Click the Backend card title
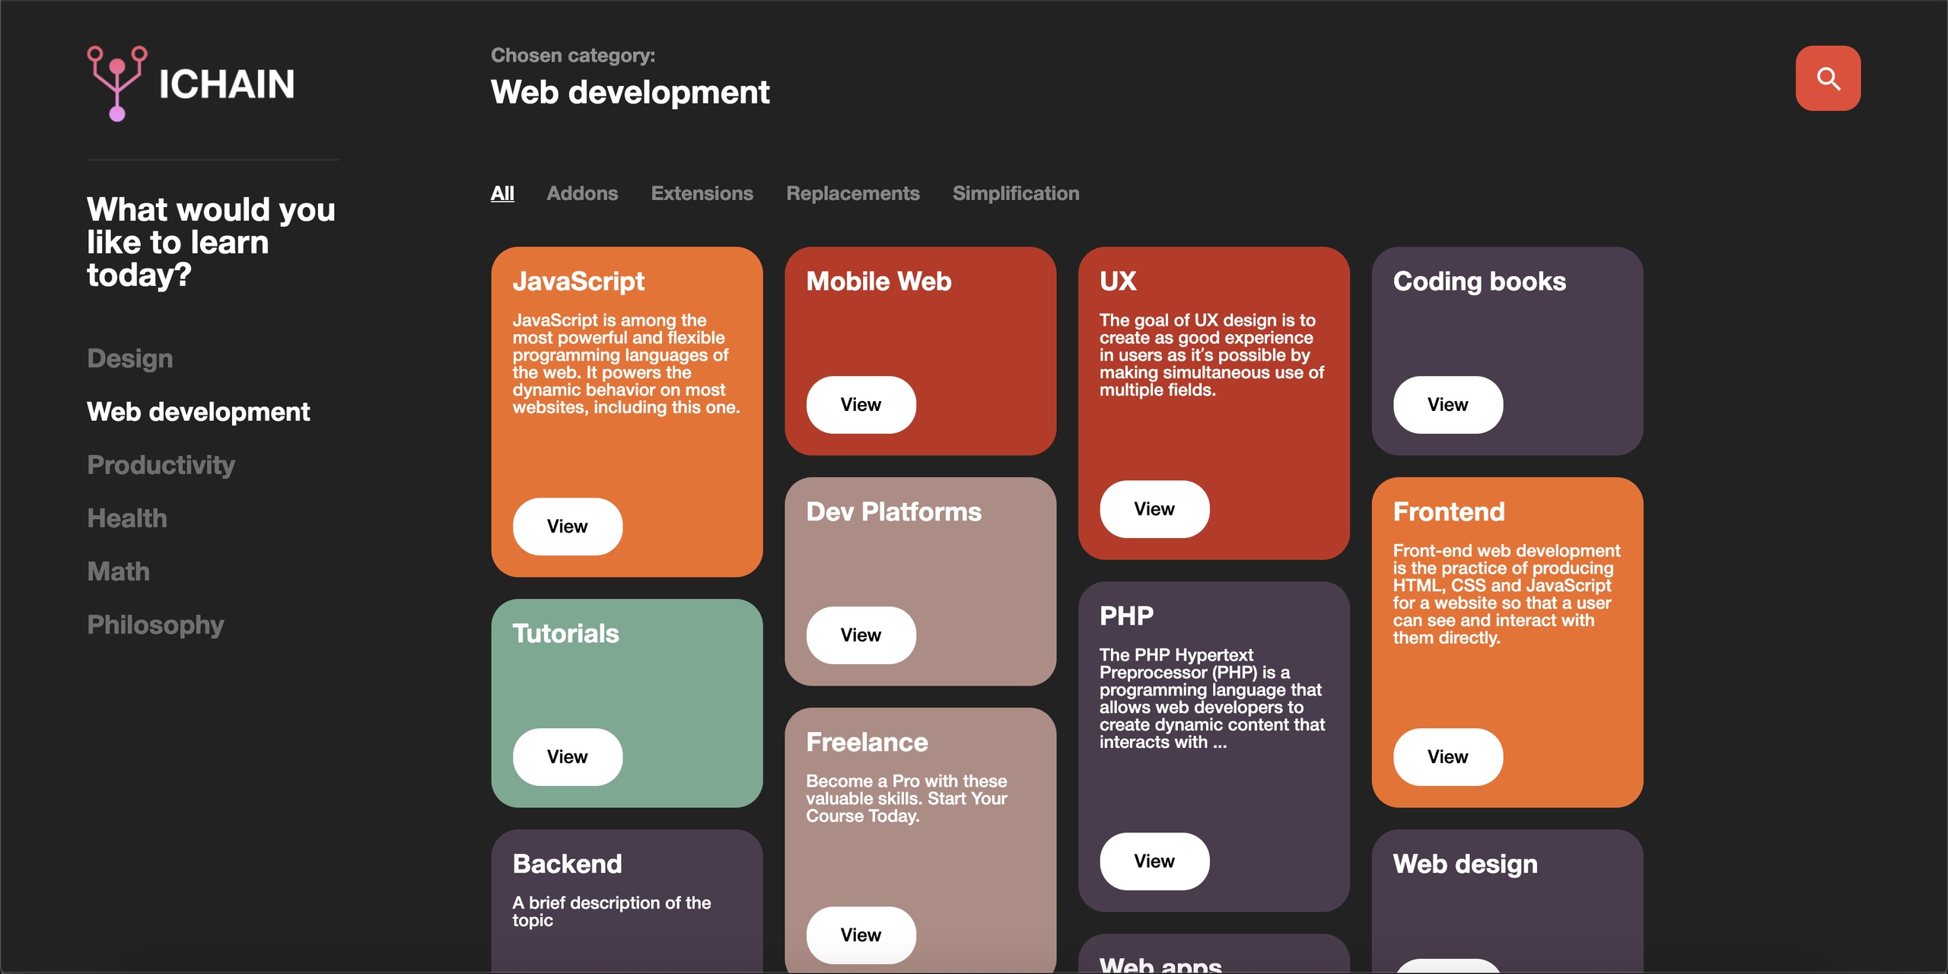Image resolution: width=1948 pixels, height=974 pixels. tap(567, 864)
